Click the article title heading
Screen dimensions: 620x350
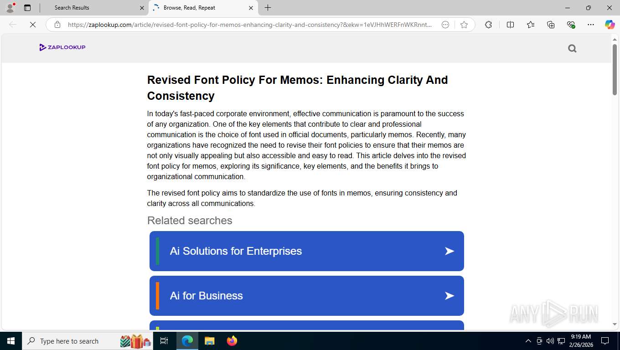[297, 88]
